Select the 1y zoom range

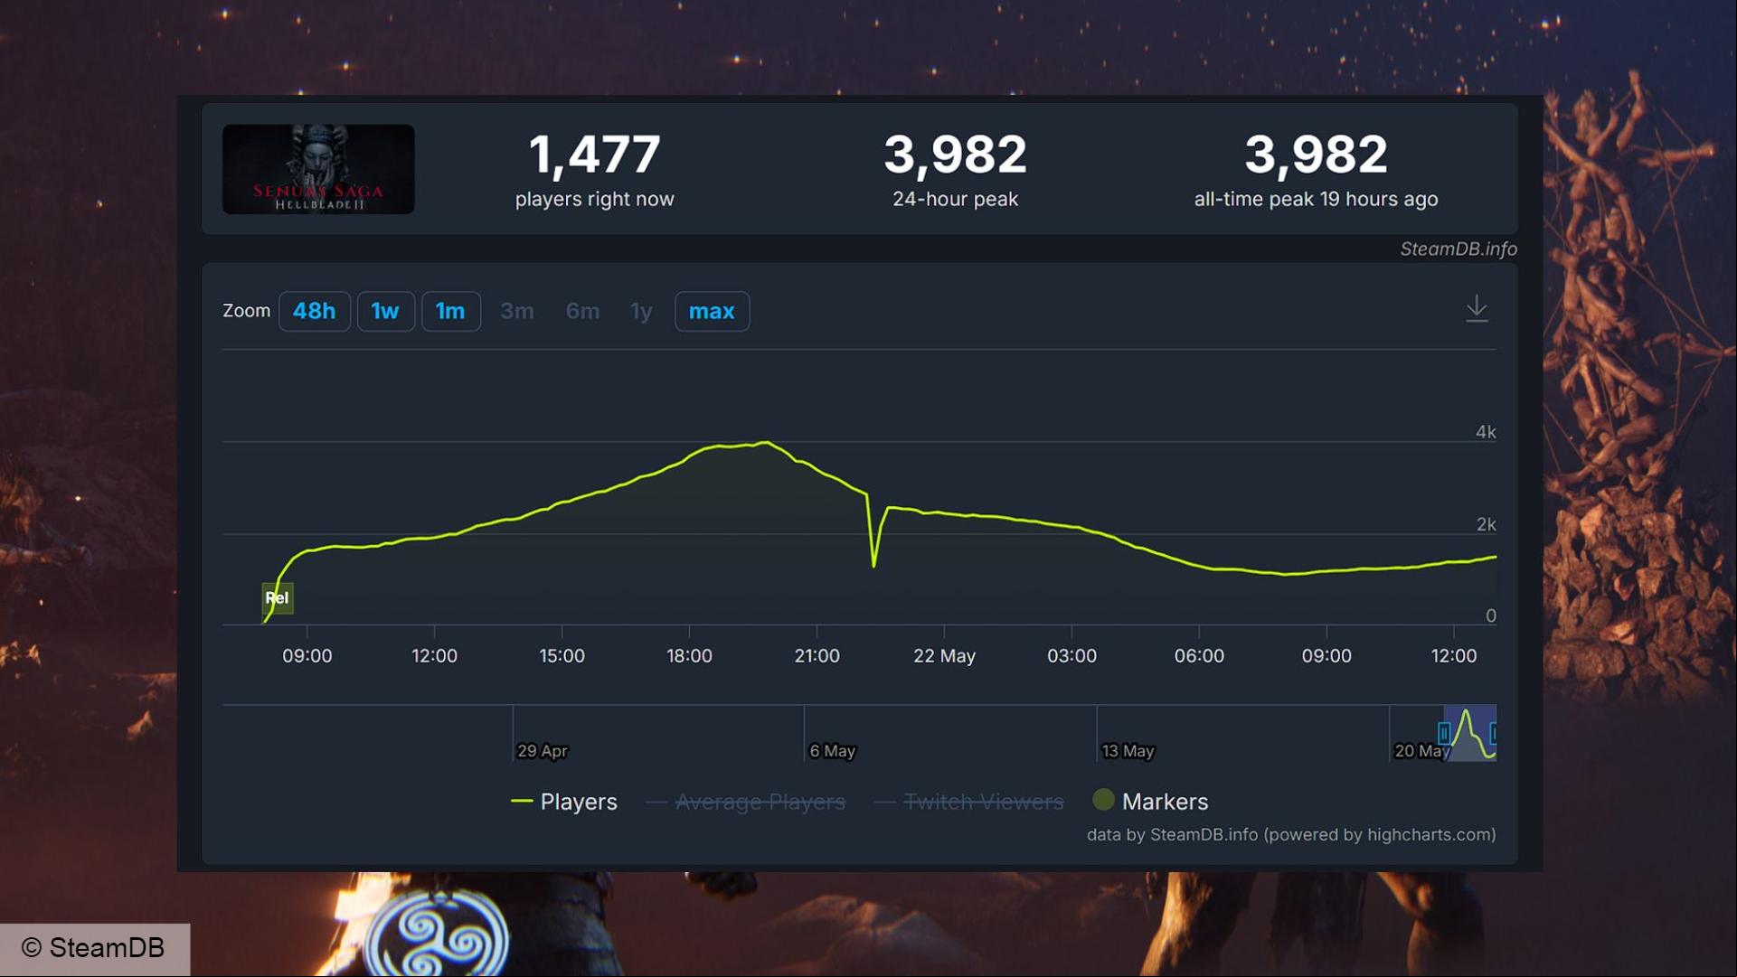(641, 311)
